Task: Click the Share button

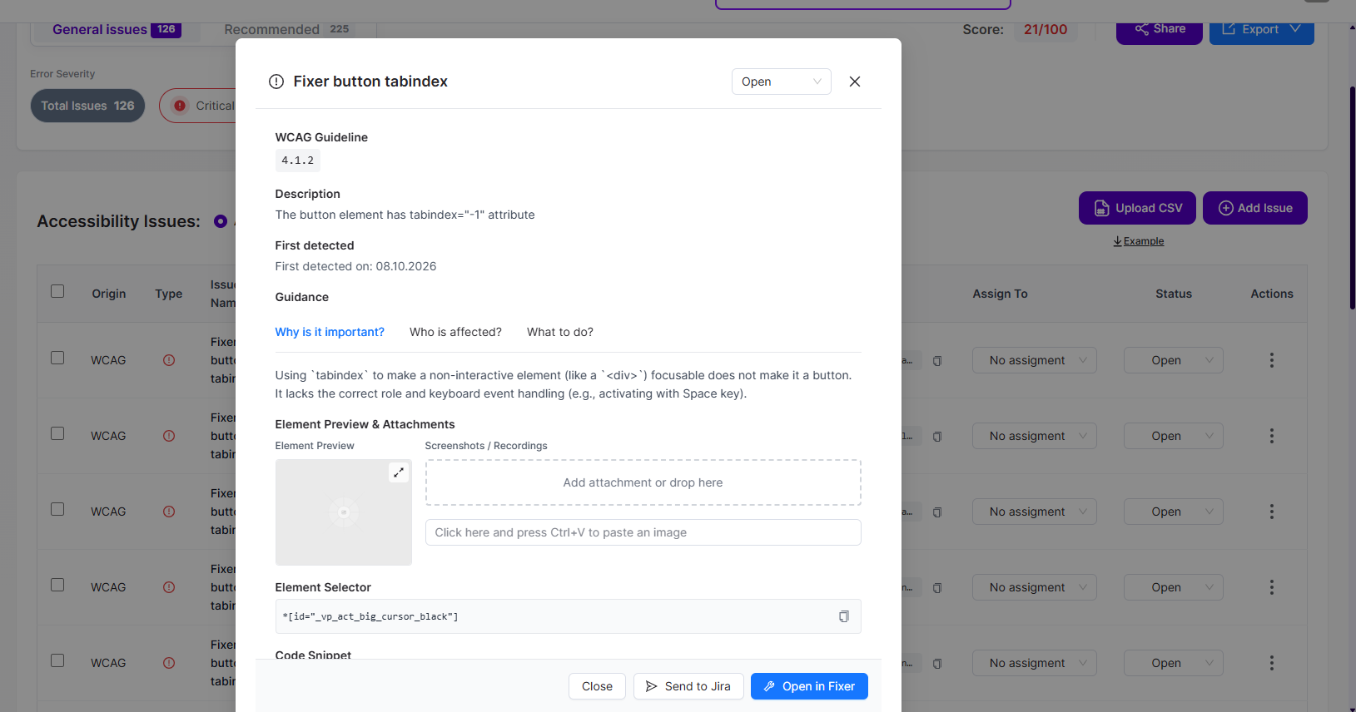Action: tap(1160, 30)
